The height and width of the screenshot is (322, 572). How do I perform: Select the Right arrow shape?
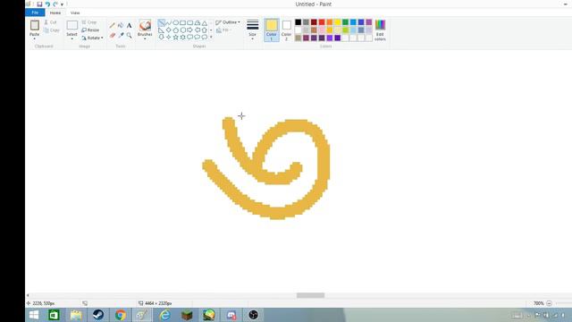pyautogui.click(x=190, y=30)
